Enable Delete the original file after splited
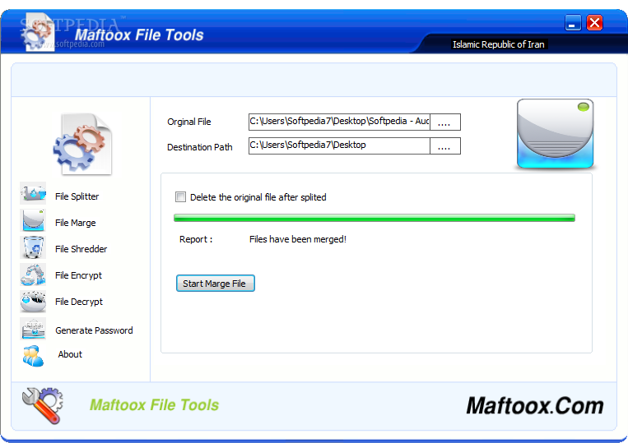The width and height of the screenshot is (628, 443). pos(180,197)
